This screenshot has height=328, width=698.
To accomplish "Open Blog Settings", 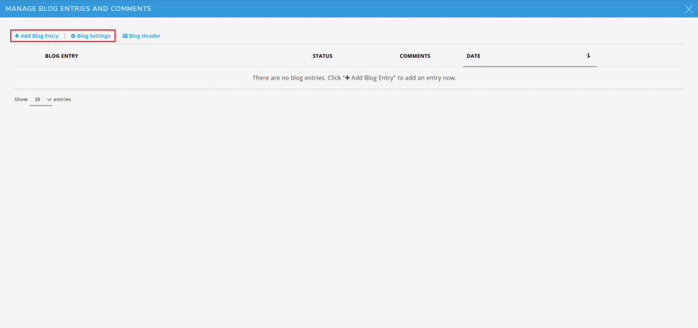I will point(91,36).
